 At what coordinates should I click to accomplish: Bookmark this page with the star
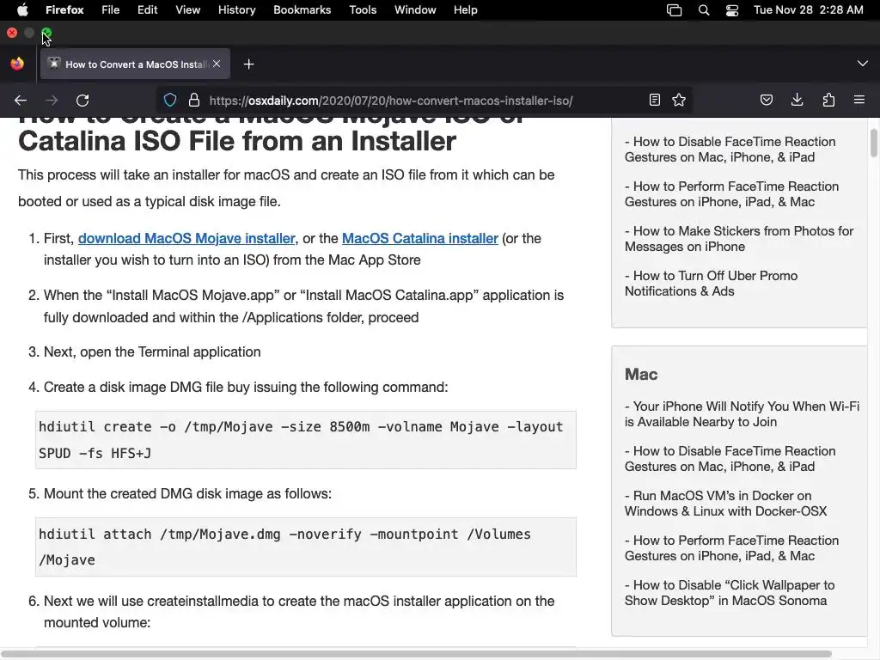click(x=679, y=101)
